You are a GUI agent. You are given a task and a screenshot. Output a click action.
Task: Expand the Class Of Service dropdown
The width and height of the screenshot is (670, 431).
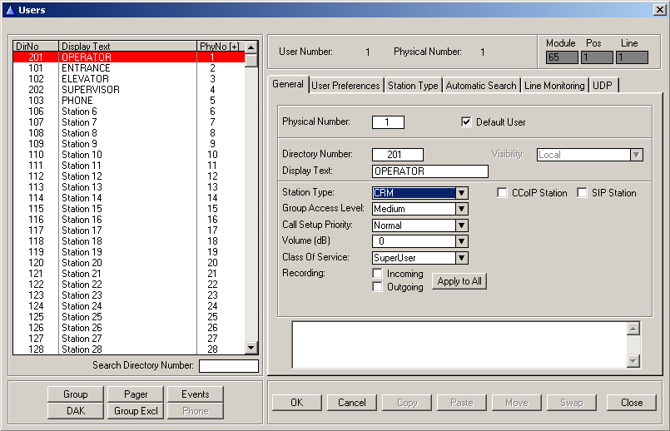pos(462,258)
